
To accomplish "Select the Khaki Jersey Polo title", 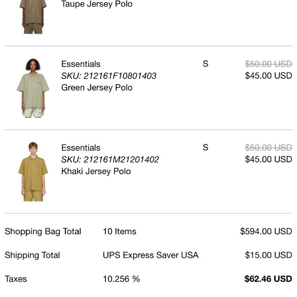I will click(x=96, y=171).
